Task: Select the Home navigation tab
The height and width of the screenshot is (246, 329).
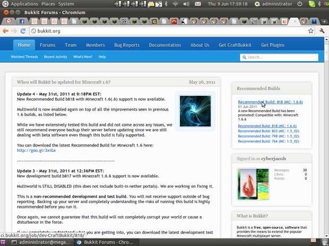Action: click(24, 45)
